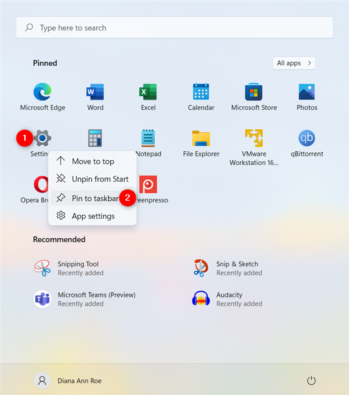349x395 pixels.
Task: Click the Pinned section heading
Action: (x=45, y=63)
